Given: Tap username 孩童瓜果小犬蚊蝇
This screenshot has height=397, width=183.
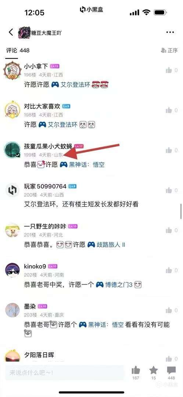Looking at the screenshot, I should (48, 146).
